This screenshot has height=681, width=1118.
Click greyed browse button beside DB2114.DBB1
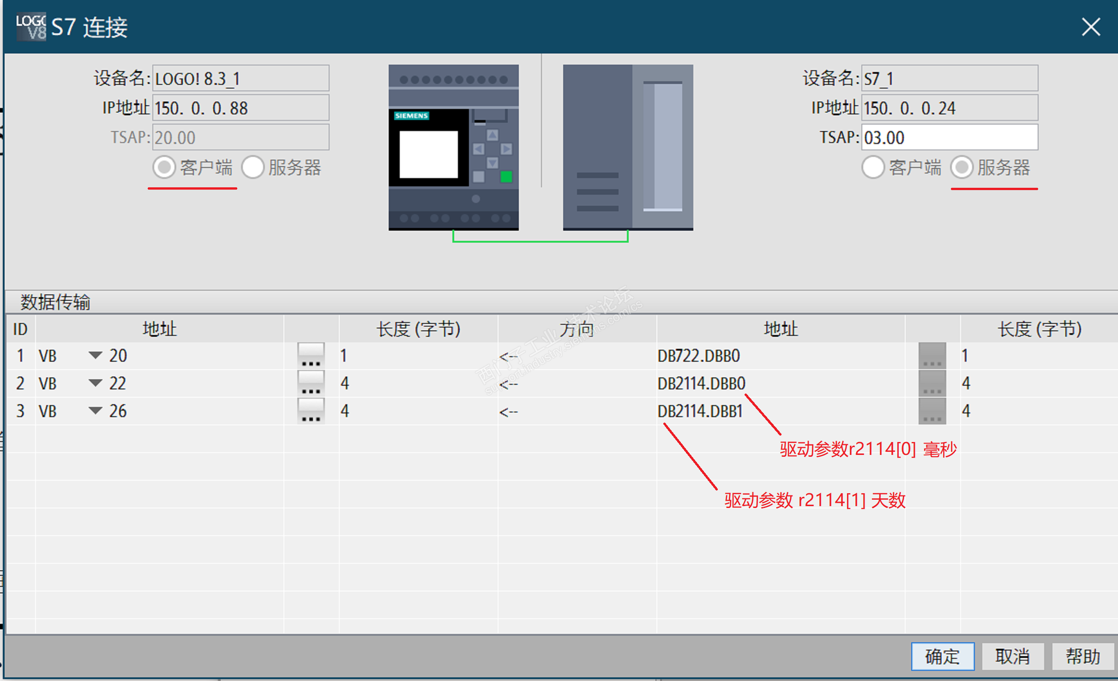click(x=932, y=411)
